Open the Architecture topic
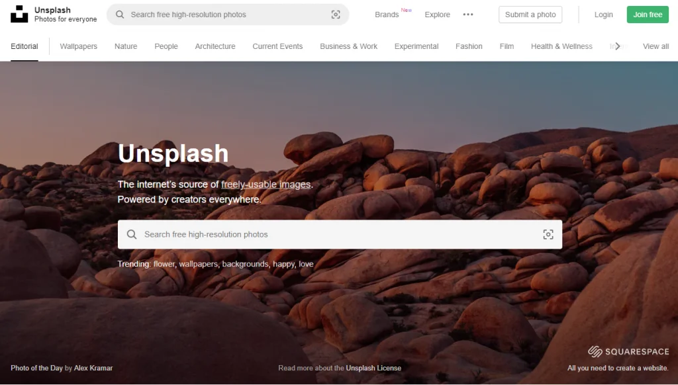 point(215,46)
